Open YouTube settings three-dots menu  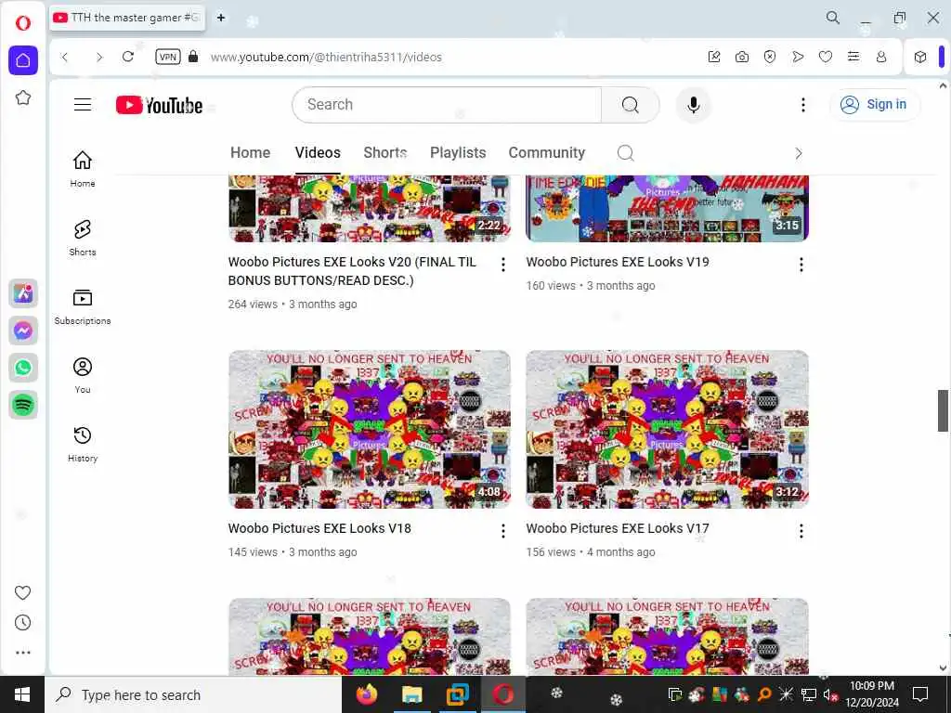click(x=803, y=105)
